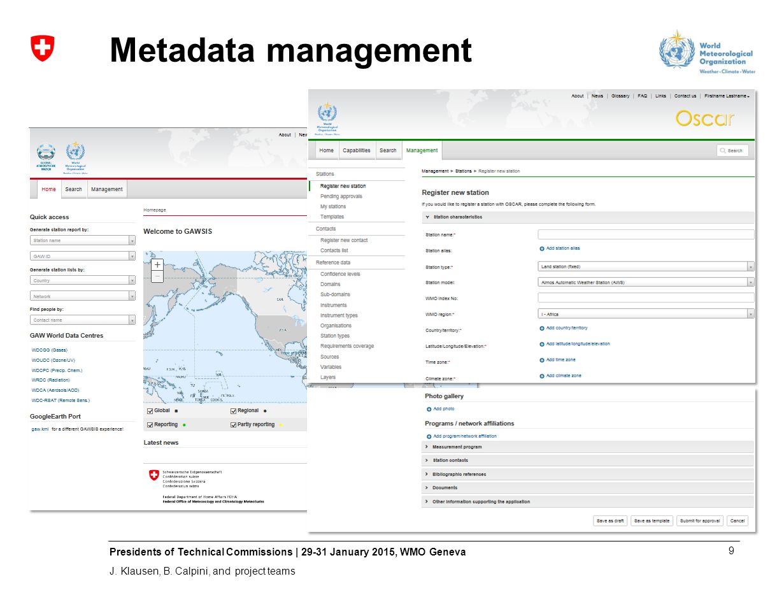Toggle the Partly reporting checkbox
770x602 pixels.
[233, 425]
